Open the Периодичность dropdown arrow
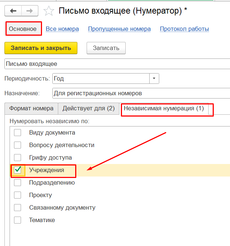230x246 pixels. [x=154, y=78]
